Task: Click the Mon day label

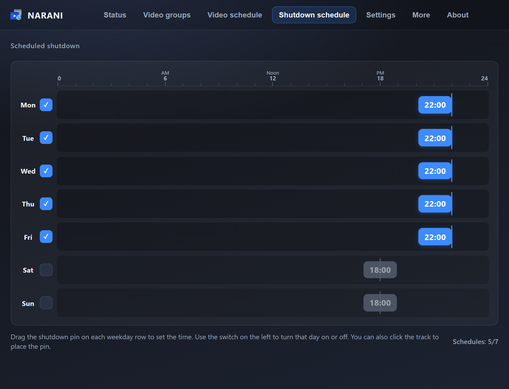Action: tap(28, 105)
